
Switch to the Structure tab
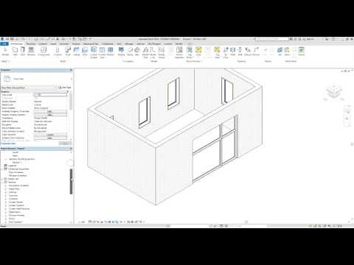[31, 43]
